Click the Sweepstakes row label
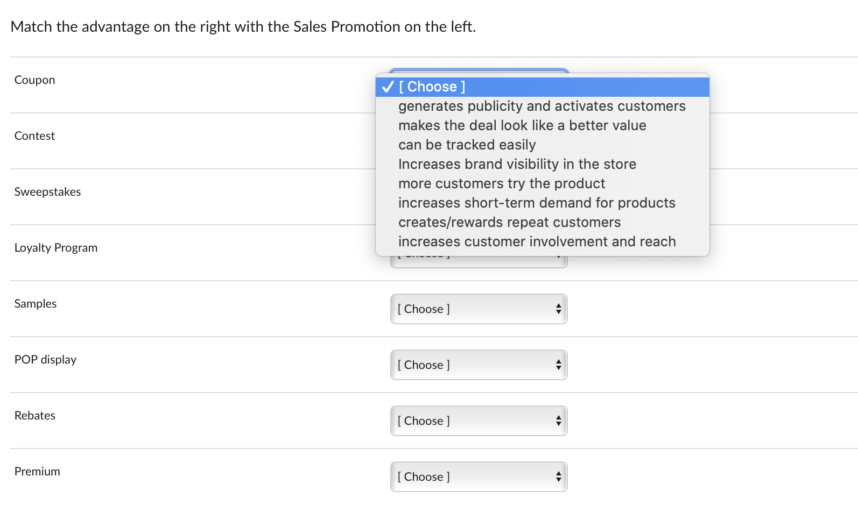 47,192
